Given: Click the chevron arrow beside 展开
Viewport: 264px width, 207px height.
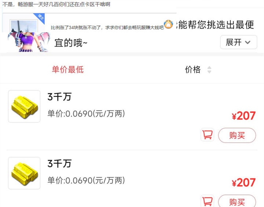Looking at the screenshot, I should pos(247,42).
